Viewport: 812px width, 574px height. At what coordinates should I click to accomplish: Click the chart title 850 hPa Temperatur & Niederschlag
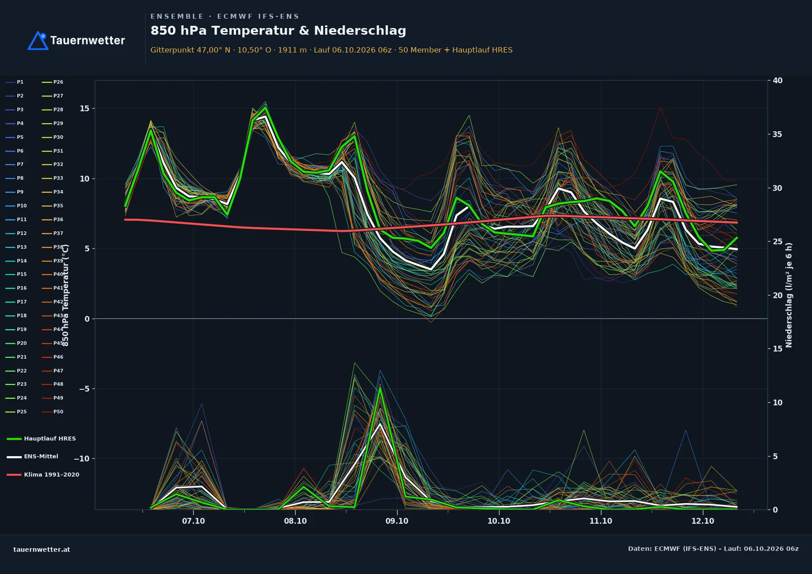[x=278, y=31]
